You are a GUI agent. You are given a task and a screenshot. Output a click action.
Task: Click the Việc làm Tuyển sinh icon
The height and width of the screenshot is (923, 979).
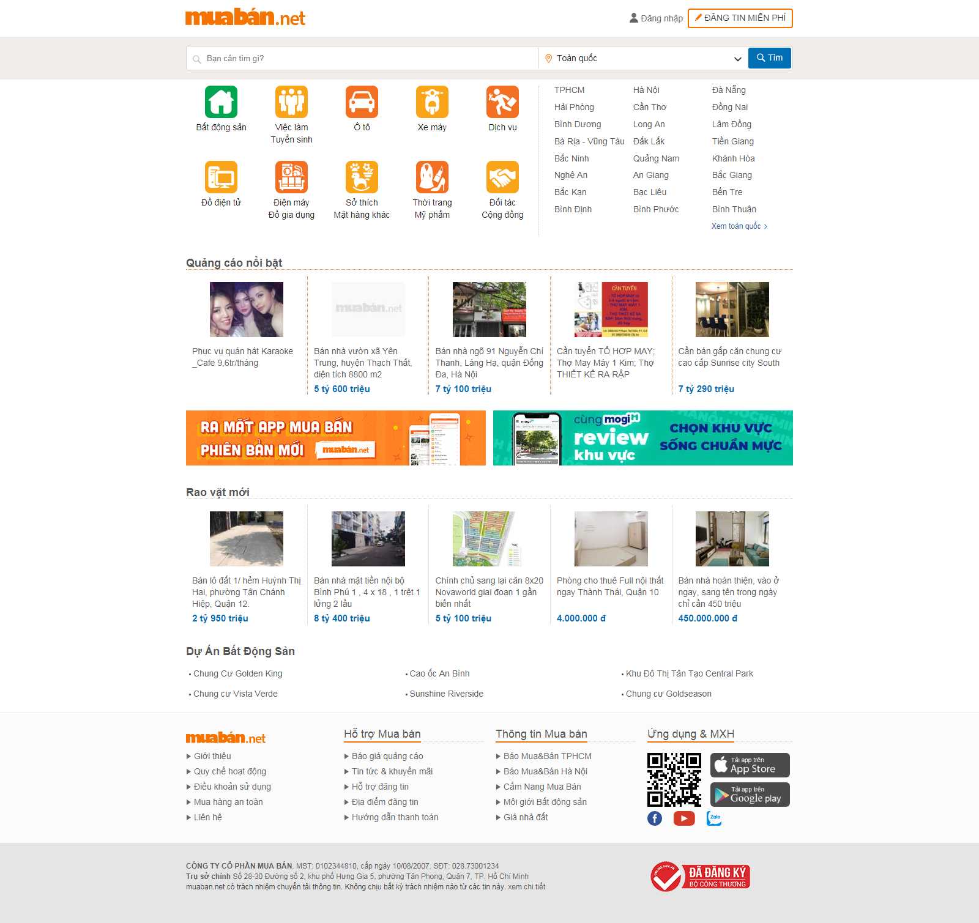pyautogui.click(x=291, y=102)
